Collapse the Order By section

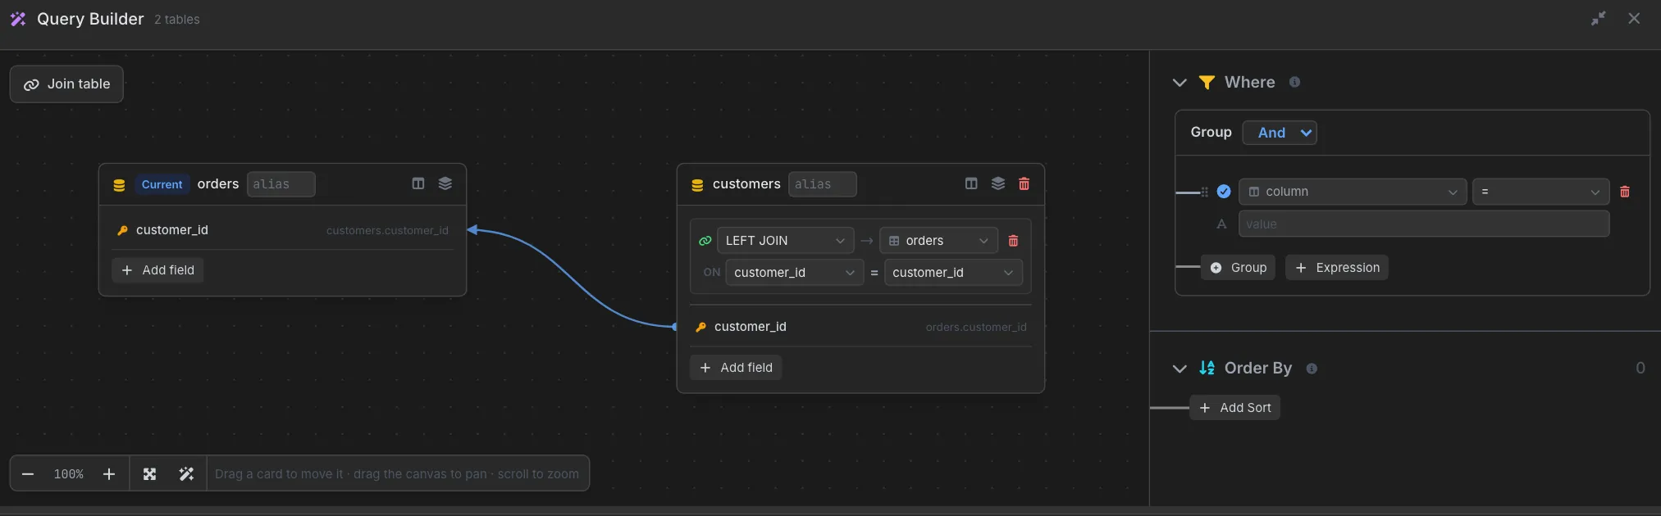(1180, 369)
